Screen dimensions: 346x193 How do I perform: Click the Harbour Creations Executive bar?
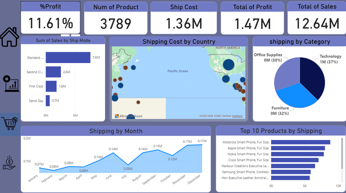tap(293, 166)
